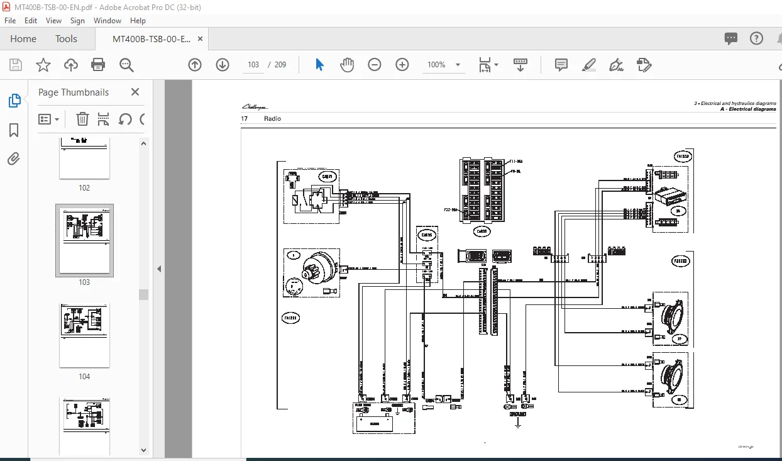
Task: Open the Bookmarks sidebar panel
Action: tap(14, 130)
